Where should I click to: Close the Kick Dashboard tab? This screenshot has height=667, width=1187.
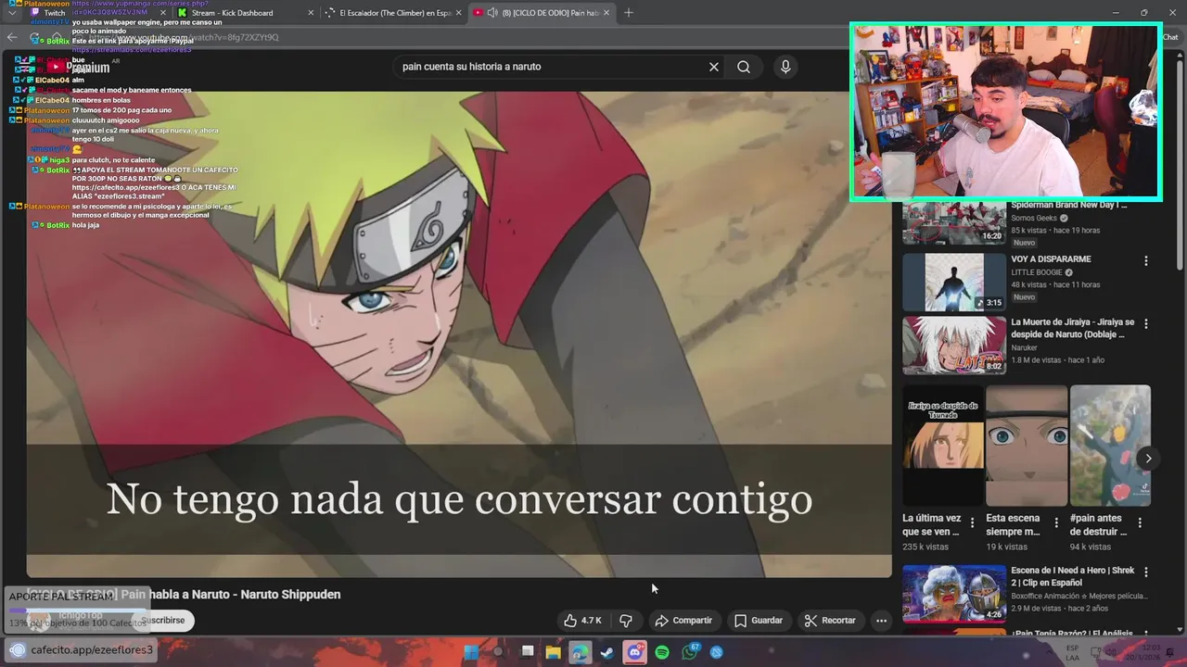(309, 13)
